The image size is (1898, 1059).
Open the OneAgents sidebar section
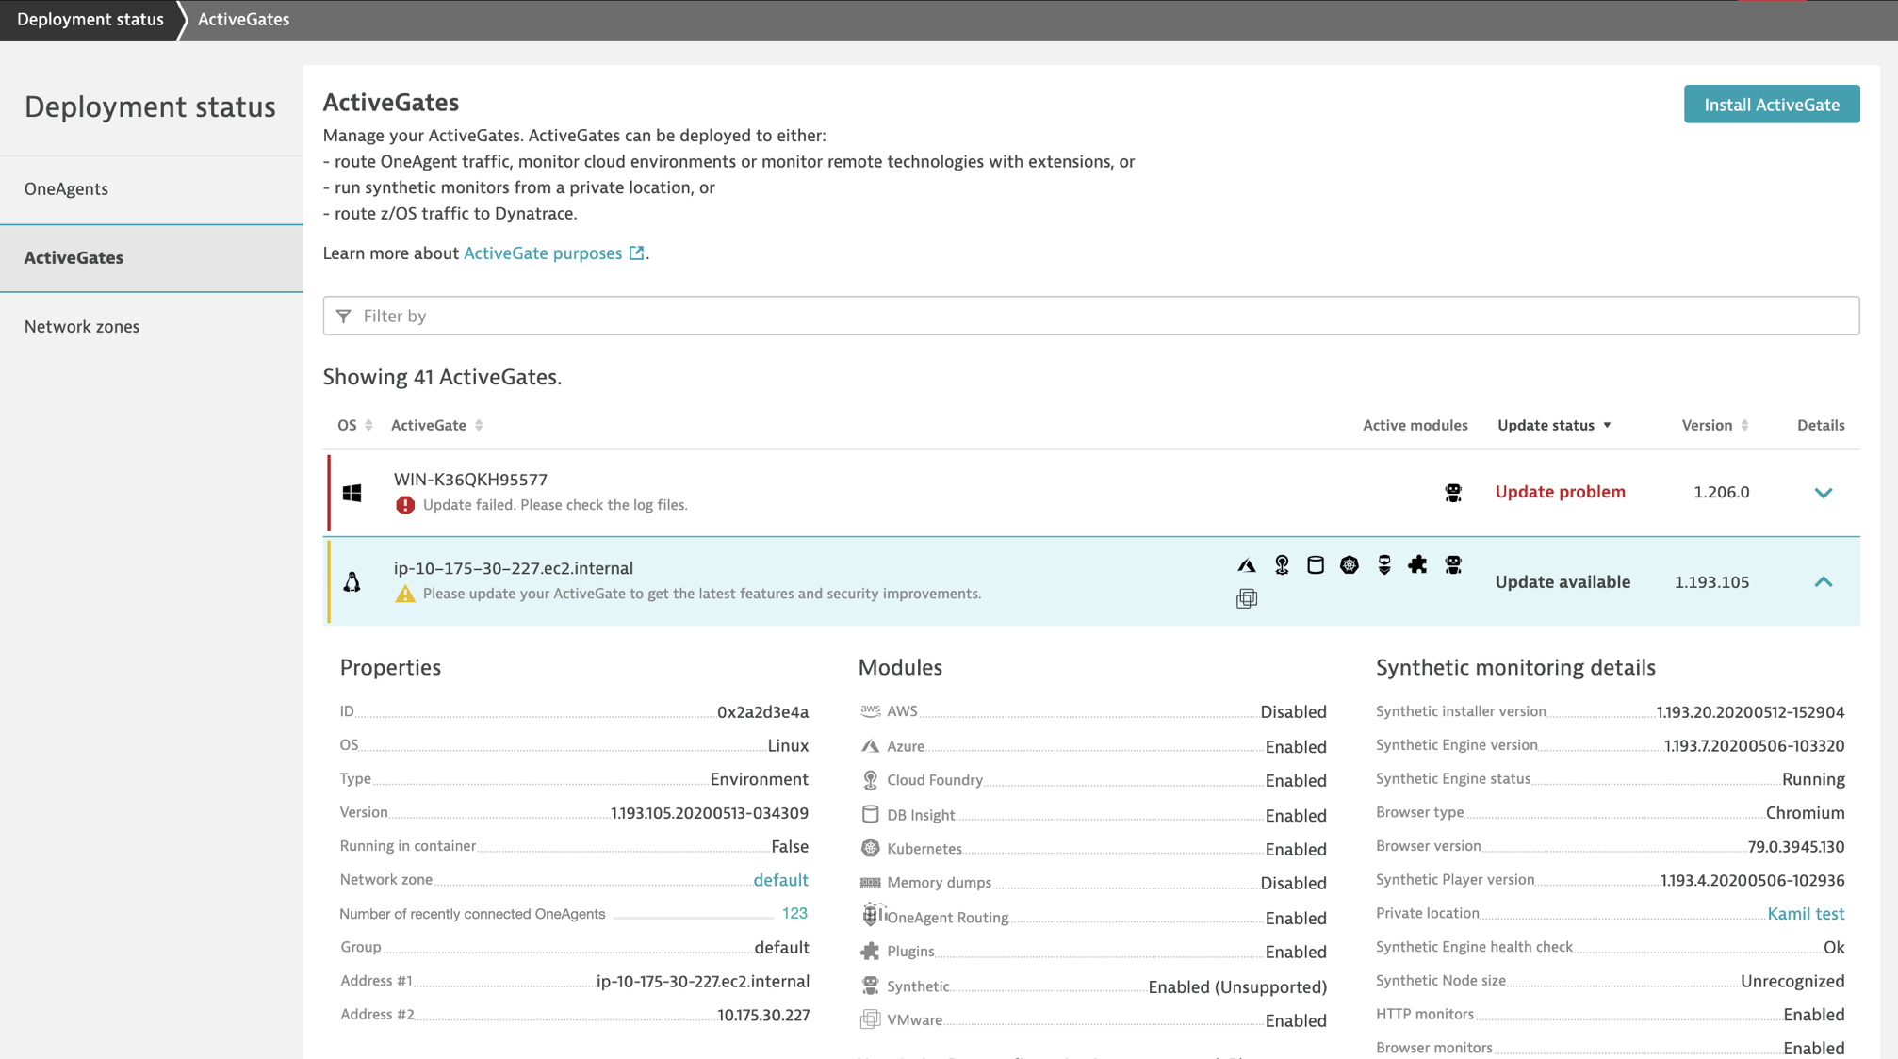click(66, 188)
